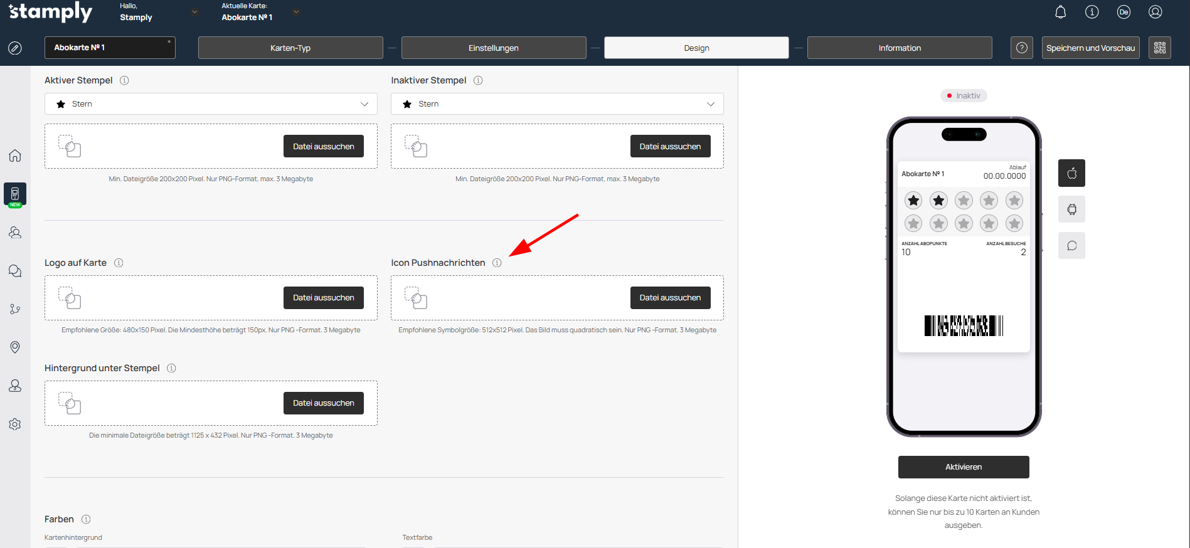
Task: Open user account profile icon
Action: pyautogui.click(x=1155, y=12)
